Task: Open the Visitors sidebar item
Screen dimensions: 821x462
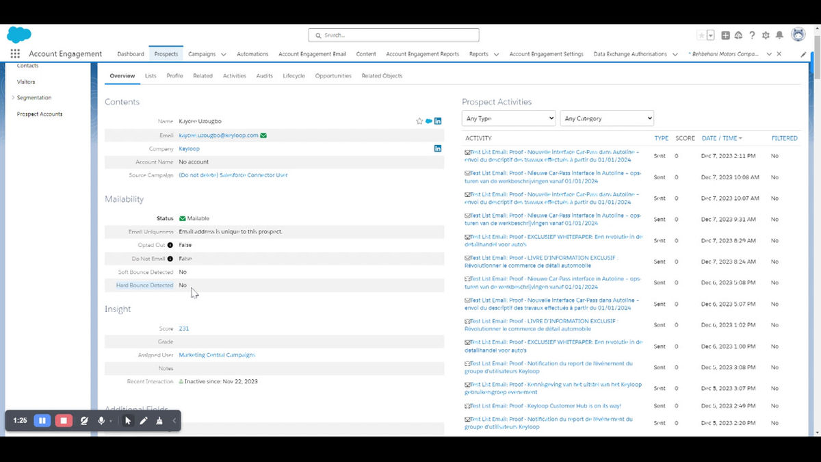Action: 26,81
